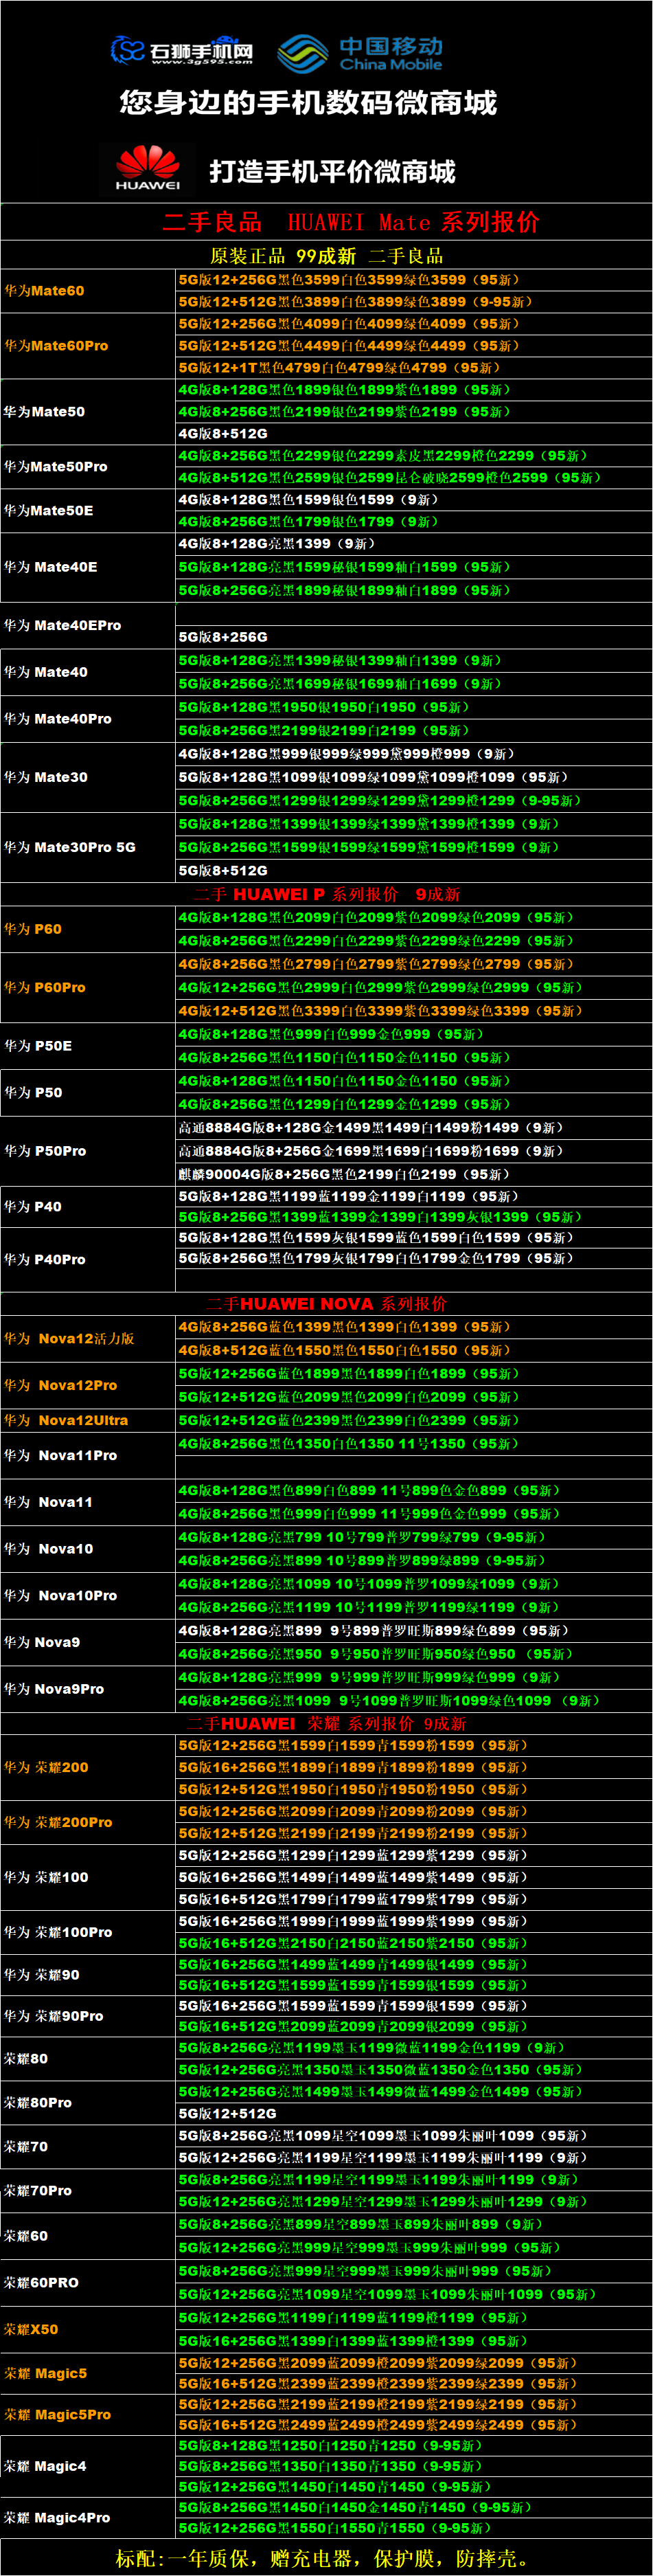Select the 华为 P40Pro model label
Screen dimensions: 653x2576
pyautogui.click(x=45, y=1260)
